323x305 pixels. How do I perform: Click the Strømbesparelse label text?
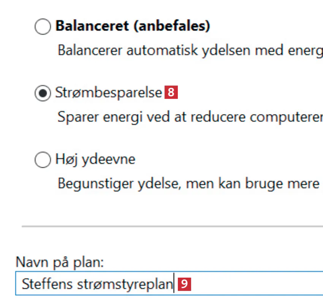(109, 93)
